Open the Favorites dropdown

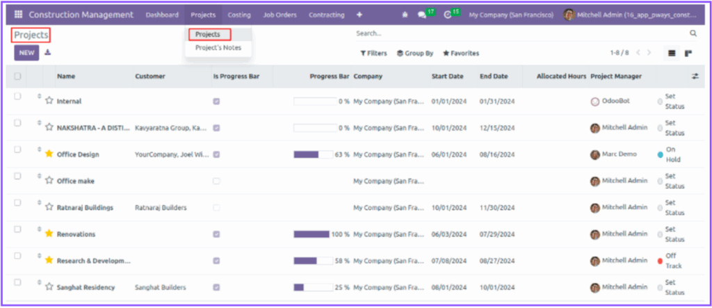click(x=461, y=54)
